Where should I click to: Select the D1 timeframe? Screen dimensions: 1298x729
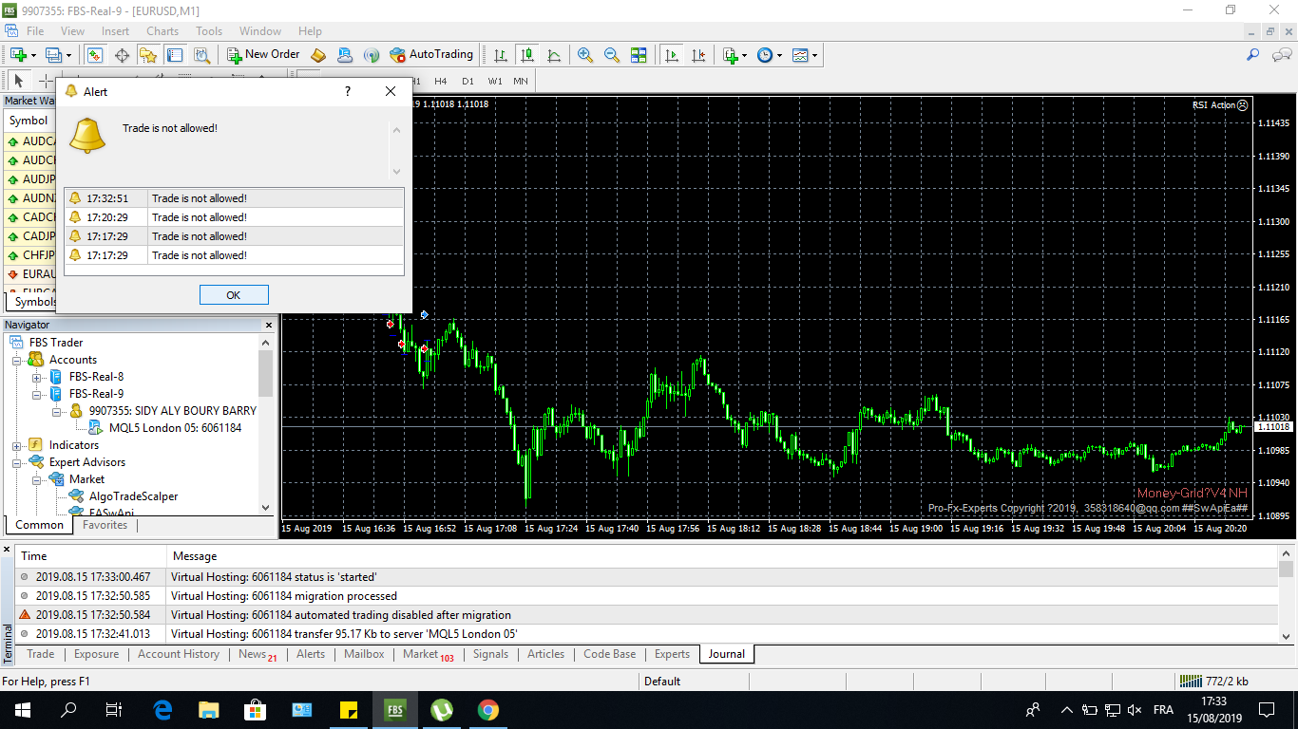click(x=468, y=82)
